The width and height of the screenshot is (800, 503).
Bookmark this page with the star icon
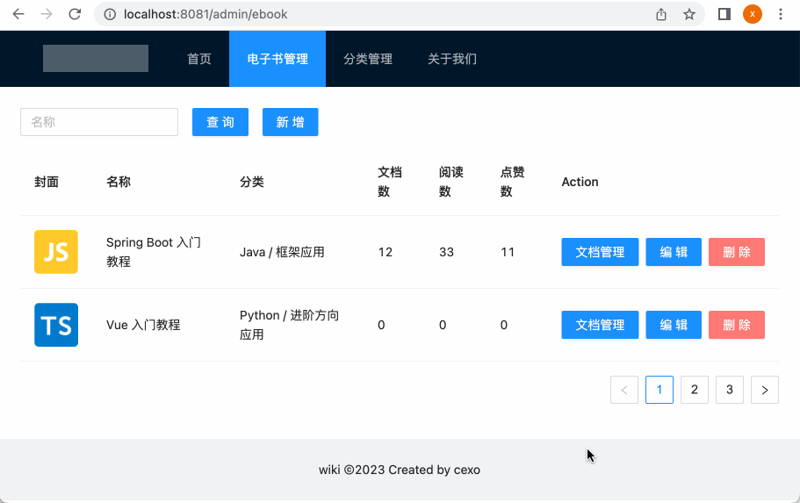click(x=689, y=14)
